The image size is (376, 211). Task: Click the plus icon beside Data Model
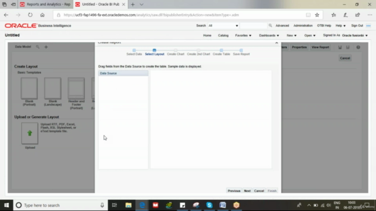point(46,47)
